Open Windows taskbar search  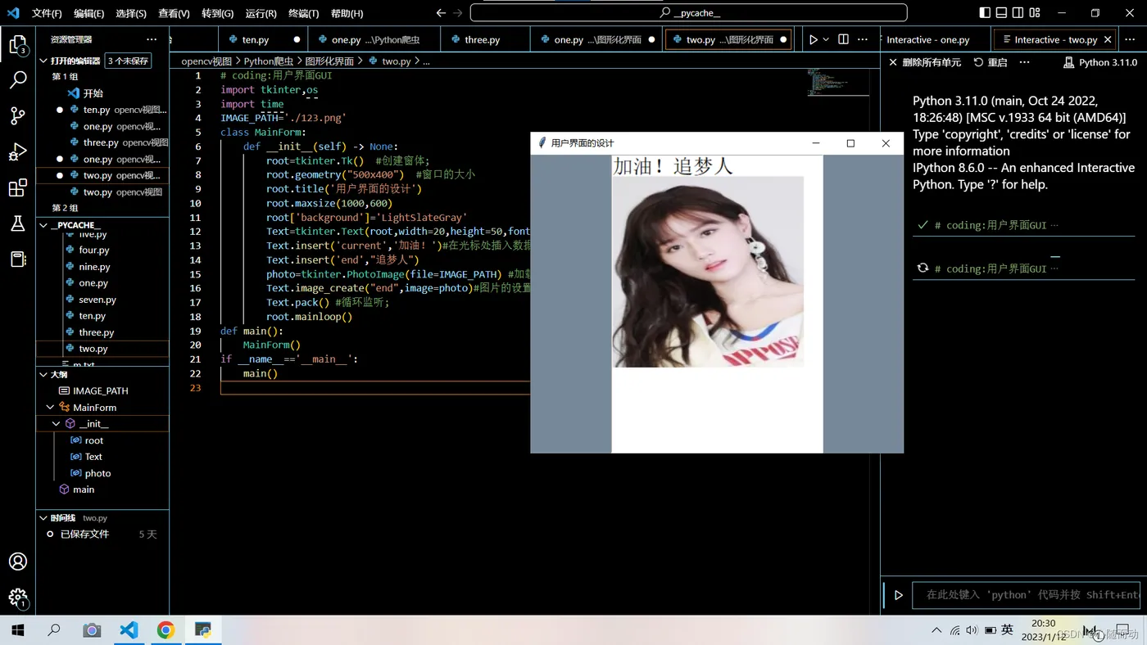54,630
